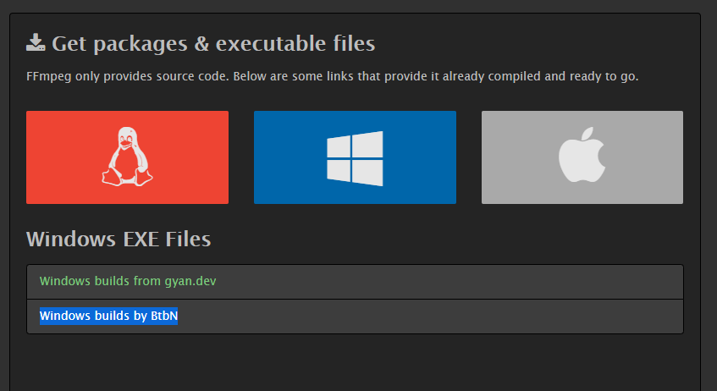Screen dimensions: 717x391
Task: Click the FFmpeg source code description text
Action: coord(332,76)
